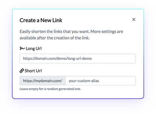The width and height of the screenshot is (156, 114).
Task: Click the Short Url label
Action: pos(33,71)
